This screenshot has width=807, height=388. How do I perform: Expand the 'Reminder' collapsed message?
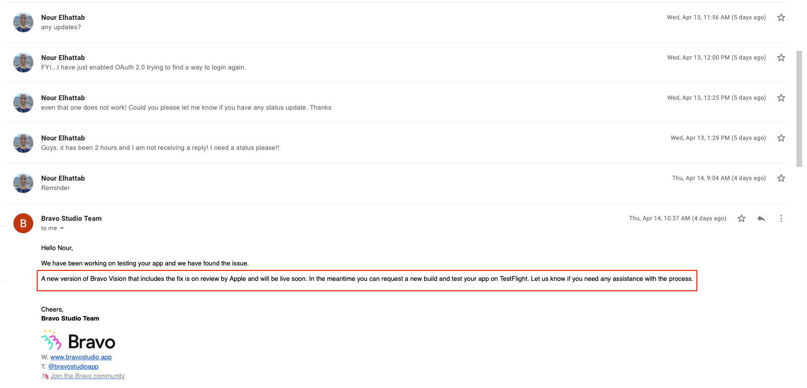point(395,183)
